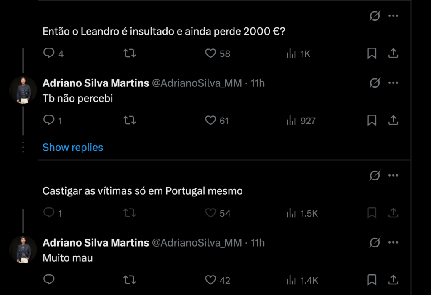The width and height of the screenshot is (431, 295).
Task: Open more menu on "Tb não percebi" reply
Action: pyautogui.click(x=393, y=83)
